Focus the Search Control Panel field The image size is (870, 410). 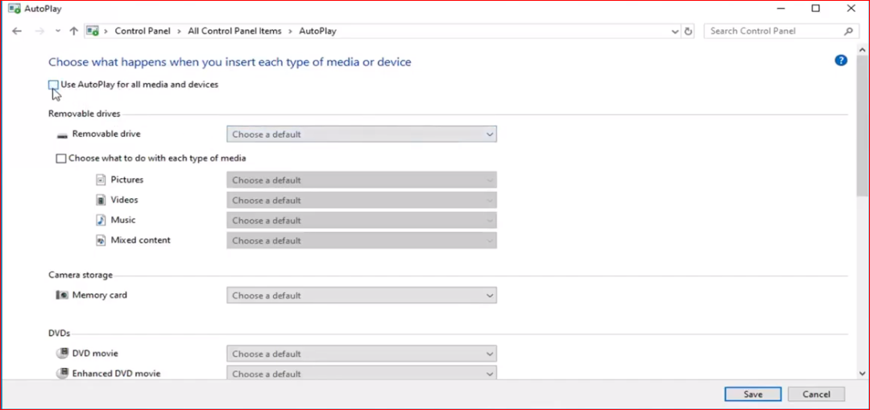(773, 31)
